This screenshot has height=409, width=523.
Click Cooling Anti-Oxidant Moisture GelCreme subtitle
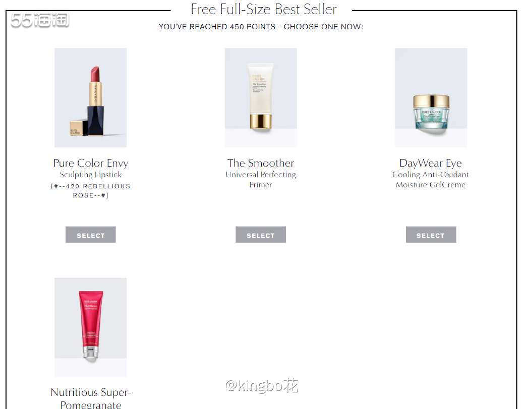click(431, 180)
